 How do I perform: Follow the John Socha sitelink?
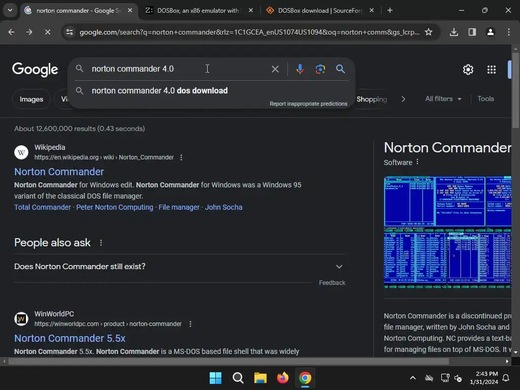[x=223, y=207]
